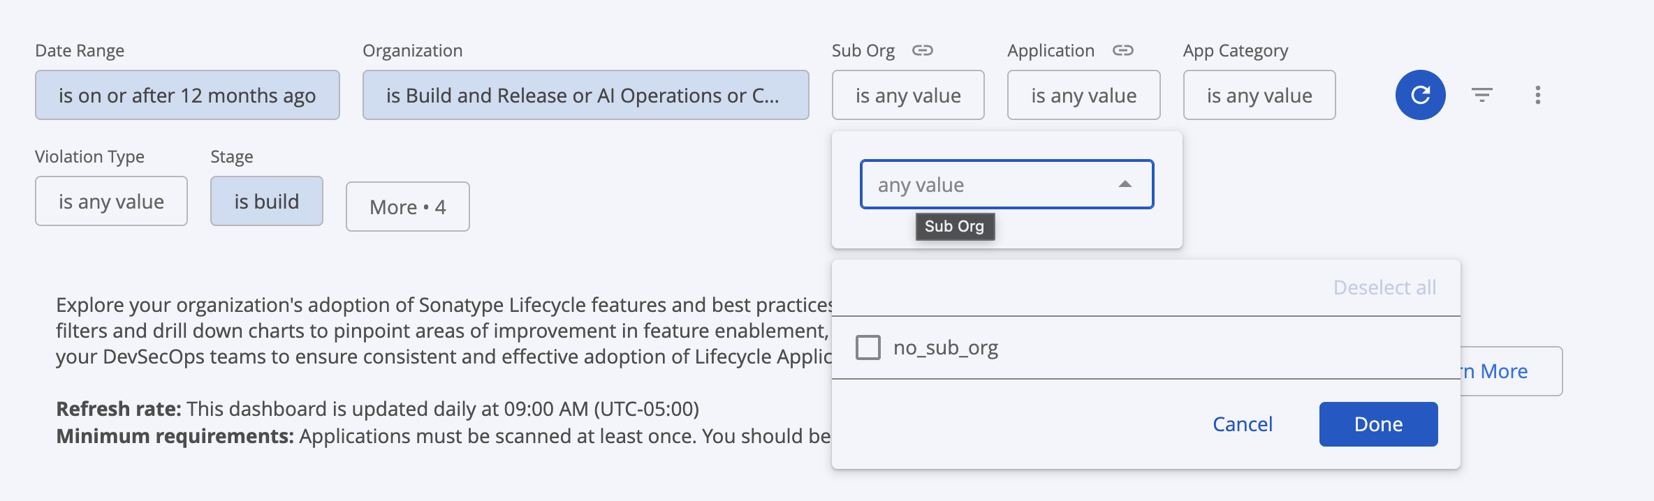Click the 'App Category' label
The image size is (1654, 501).
coord(1236,51)
